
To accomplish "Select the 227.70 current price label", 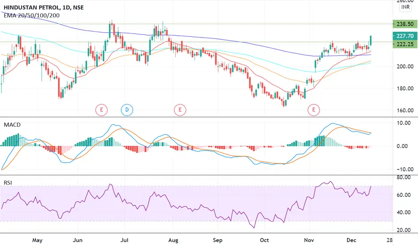I will pyautogui.click(x=405, y=36).
